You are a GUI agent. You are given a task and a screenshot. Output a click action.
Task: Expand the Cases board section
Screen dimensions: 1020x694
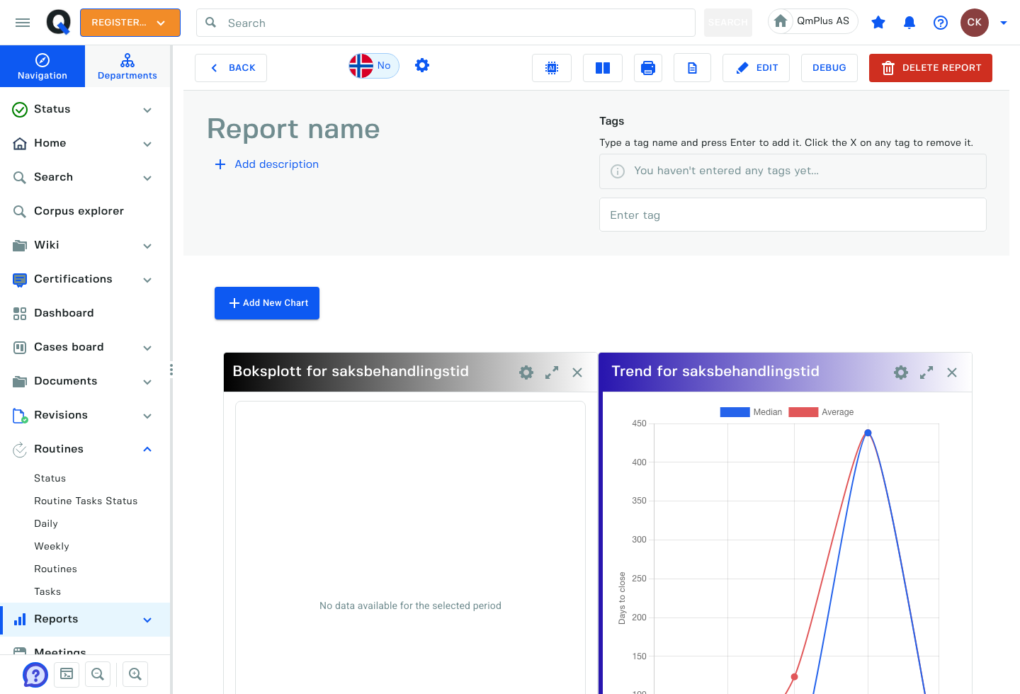tap(147, 348)
